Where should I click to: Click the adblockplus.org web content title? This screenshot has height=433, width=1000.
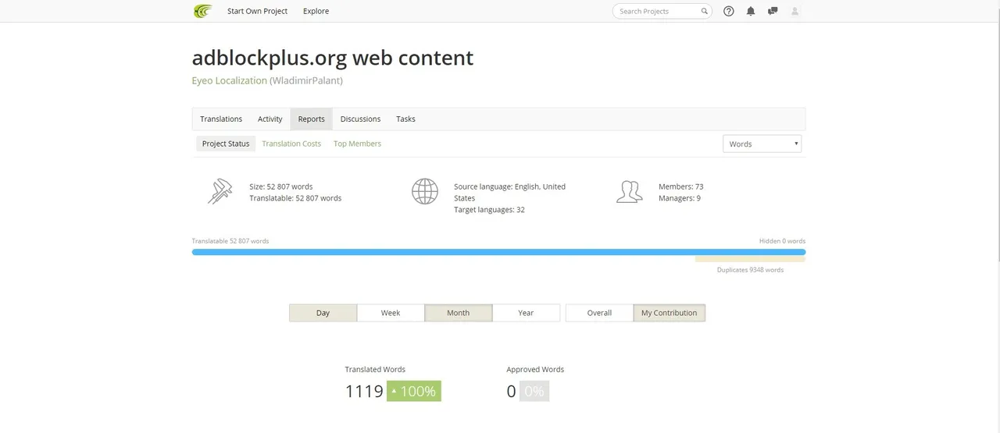pos(333,58)
